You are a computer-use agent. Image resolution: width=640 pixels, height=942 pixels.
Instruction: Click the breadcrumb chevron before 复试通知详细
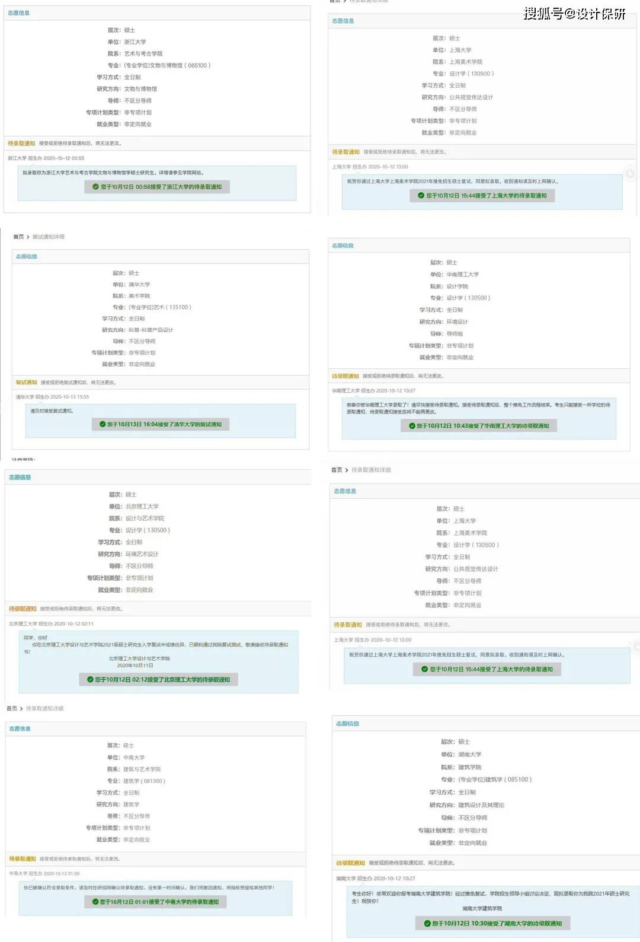[x=28, y=237]
